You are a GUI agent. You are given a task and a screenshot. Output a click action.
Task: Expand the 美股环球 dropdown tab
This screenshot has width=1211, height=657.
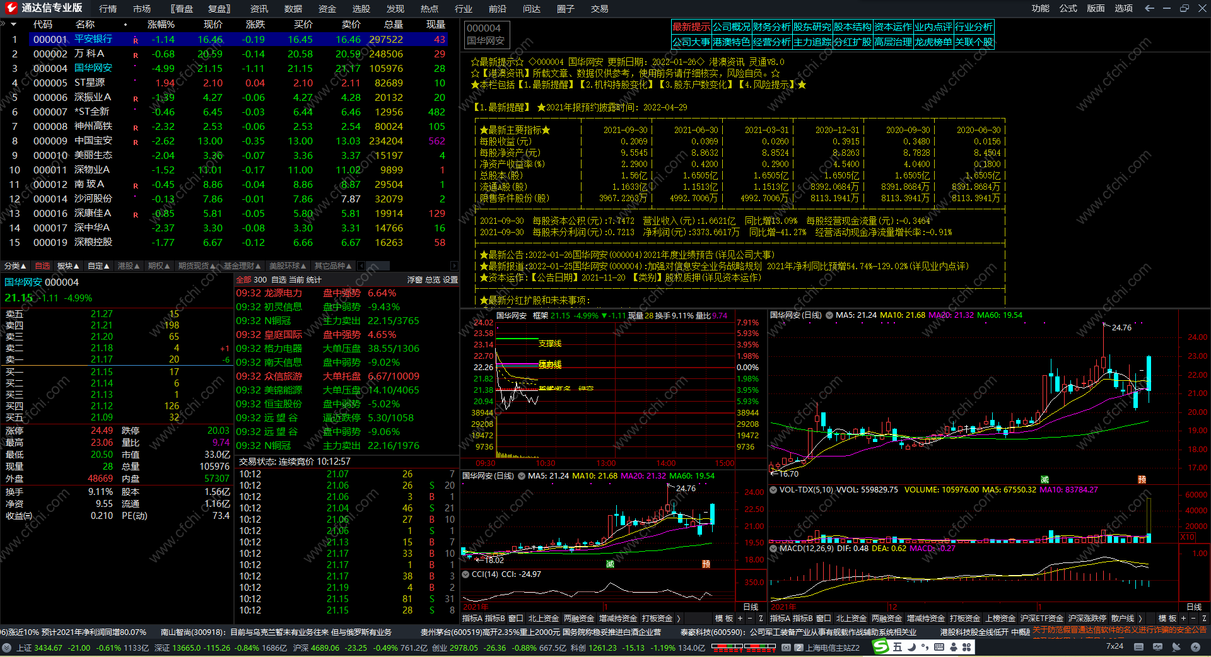pos(288,266)
